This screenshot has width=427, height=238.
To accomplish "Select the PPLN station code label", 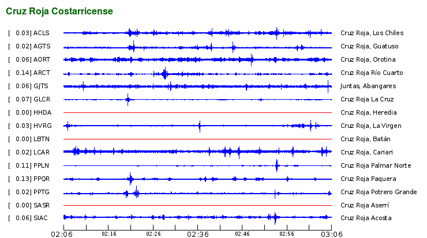I will click(x=42, y=165).
